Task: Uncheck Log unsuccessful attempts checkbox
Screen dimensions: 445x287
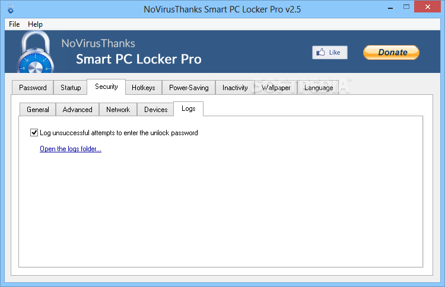Action: (34, 132)
